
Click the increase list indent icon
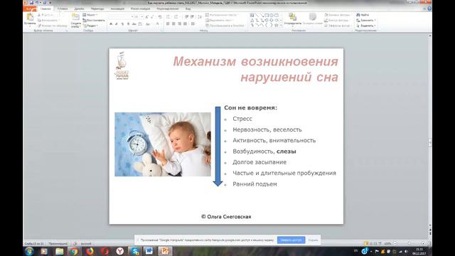tap(192, 17)
